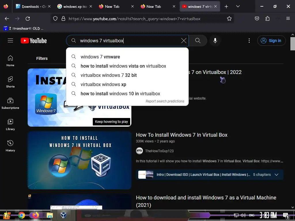The image size is (295, 221).
Task: Open YouTube settings three-dot menu
Action: point(249,41)
